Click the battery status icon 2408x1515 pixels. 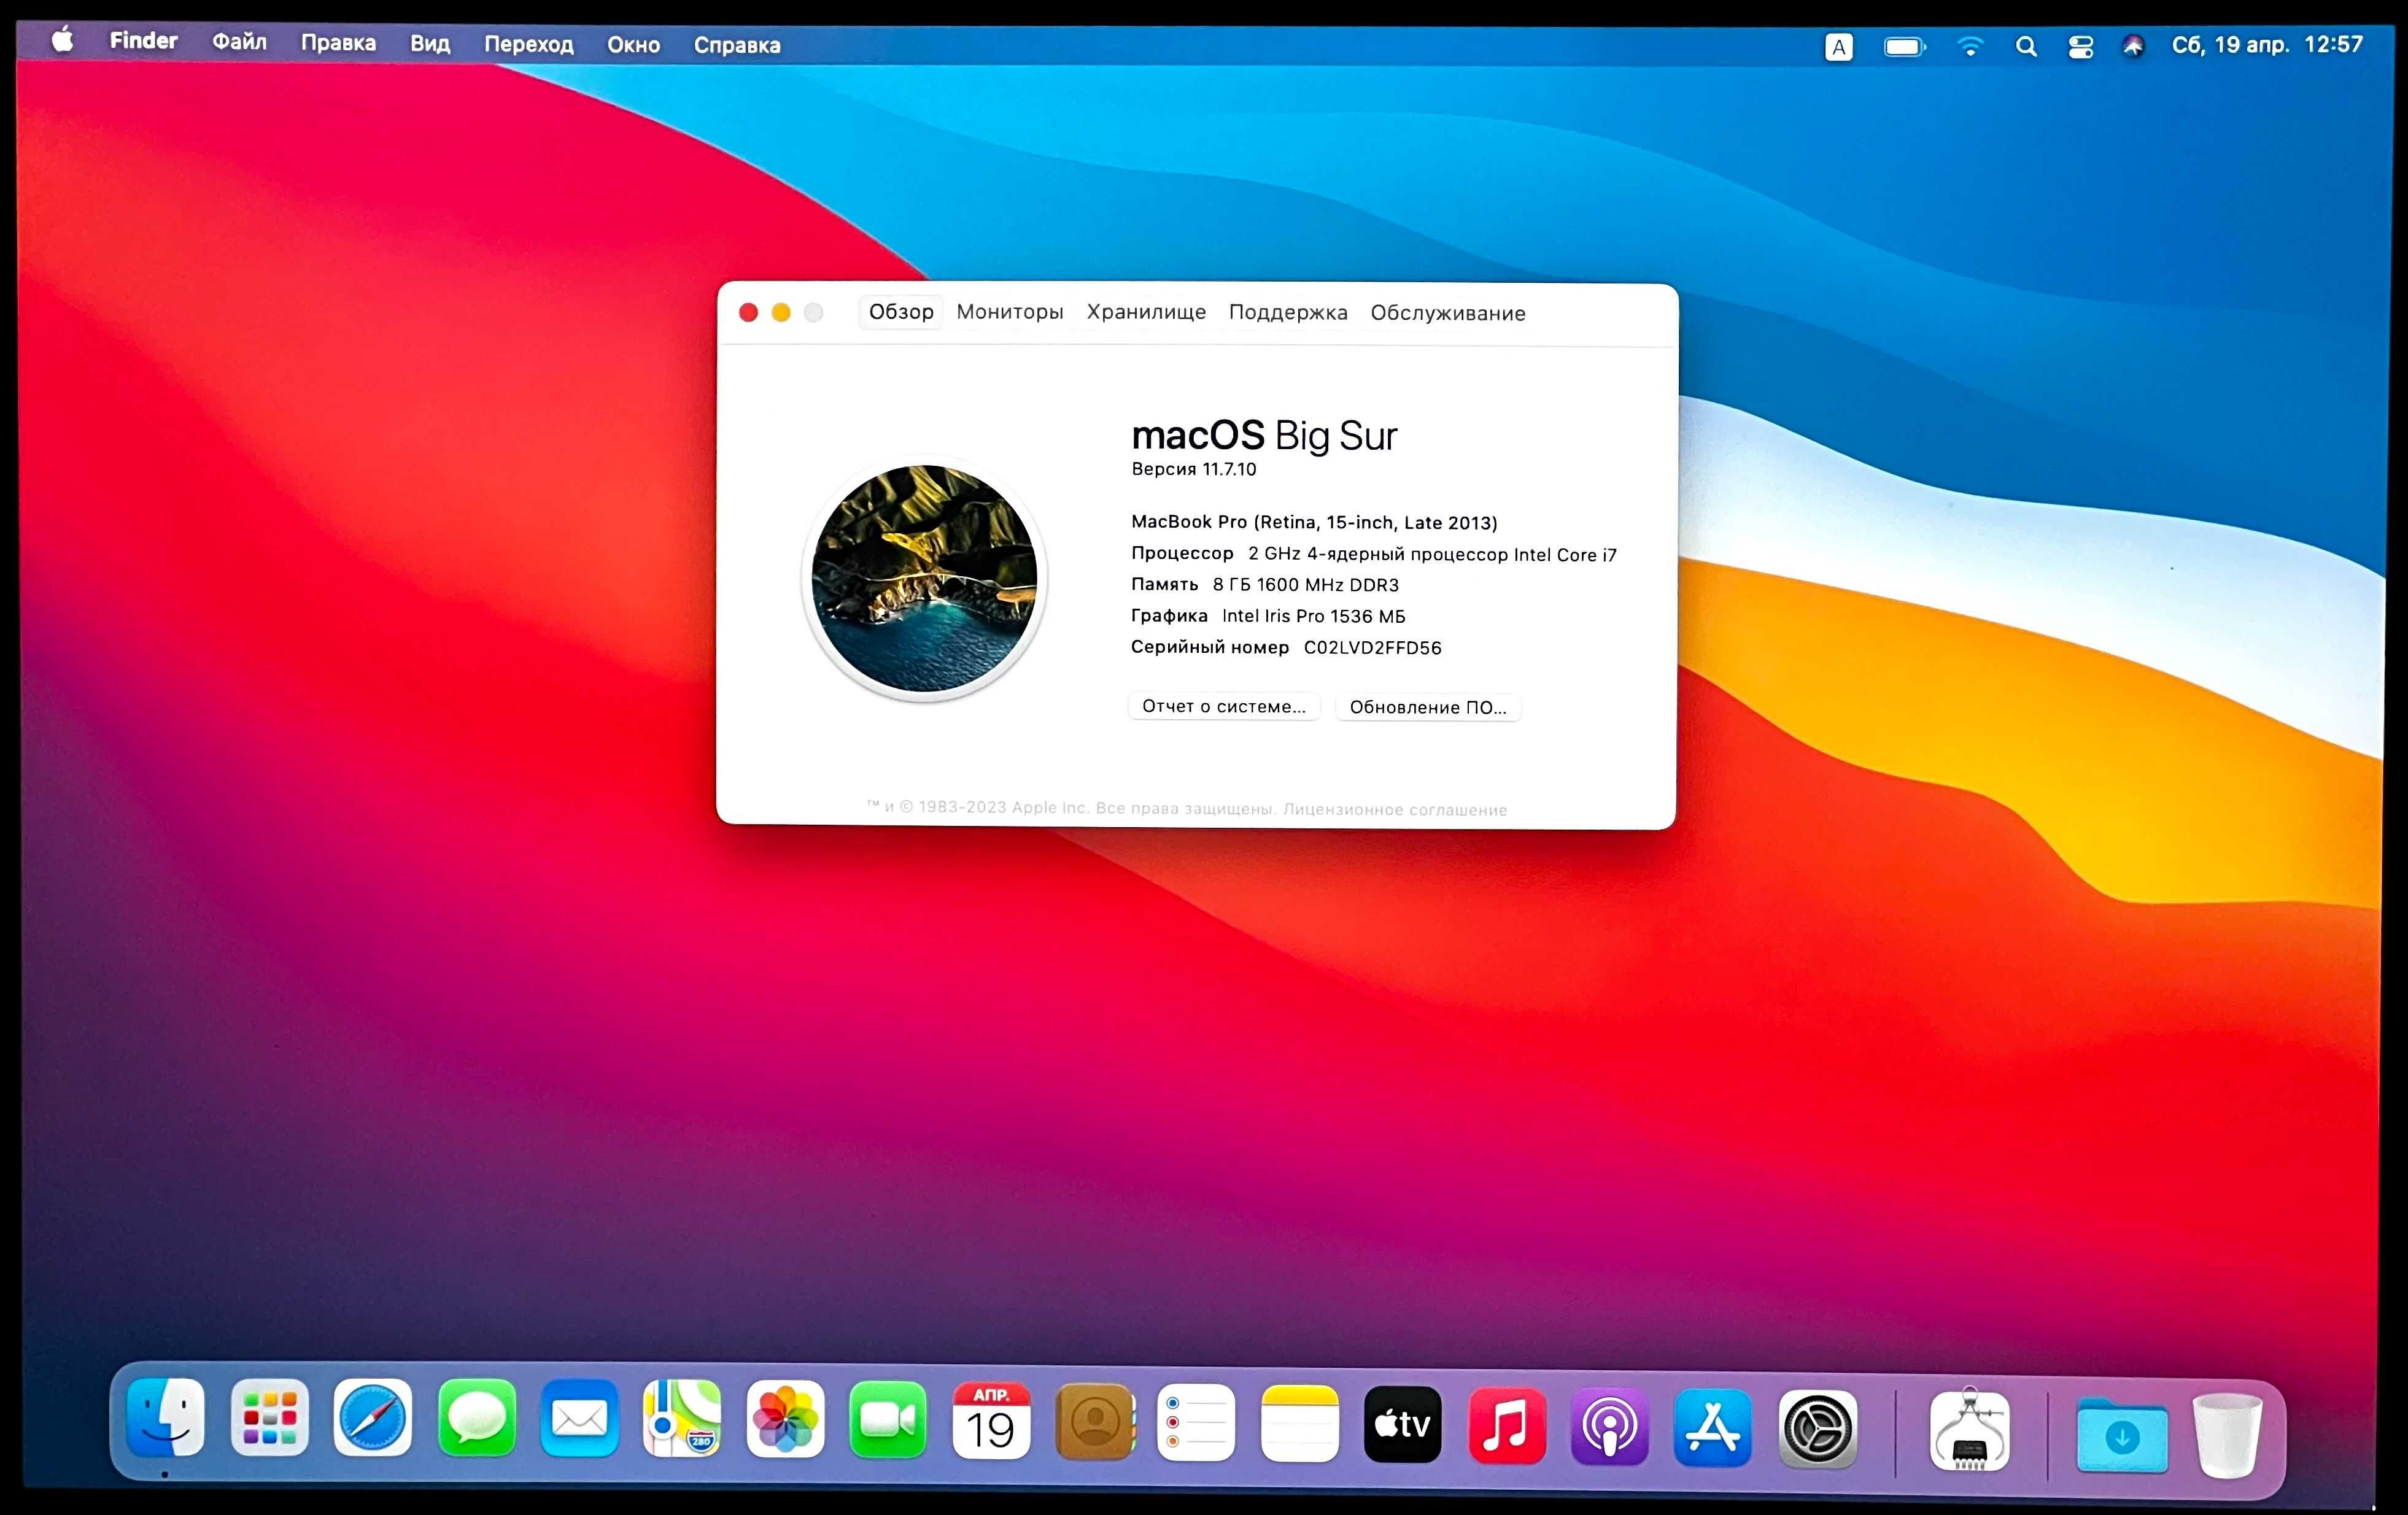point(1904,47)
